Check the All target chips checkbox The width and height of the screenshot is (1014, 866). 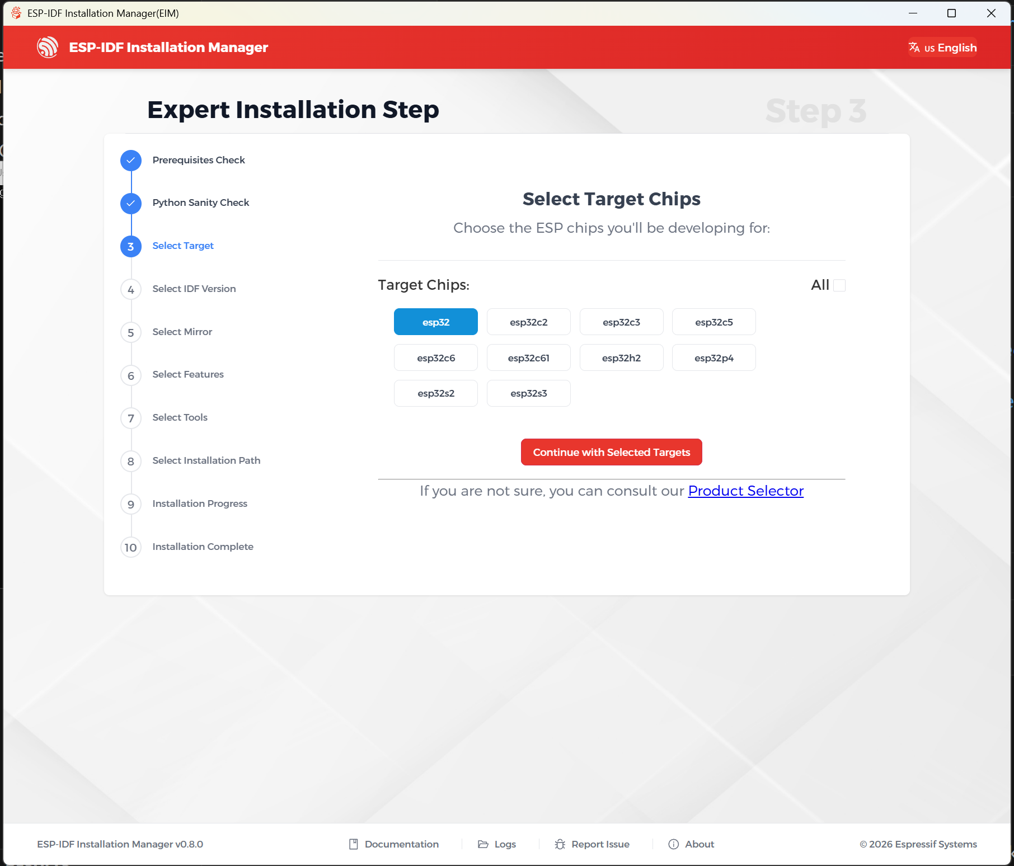pyautogui.click(x=839, y=285)
